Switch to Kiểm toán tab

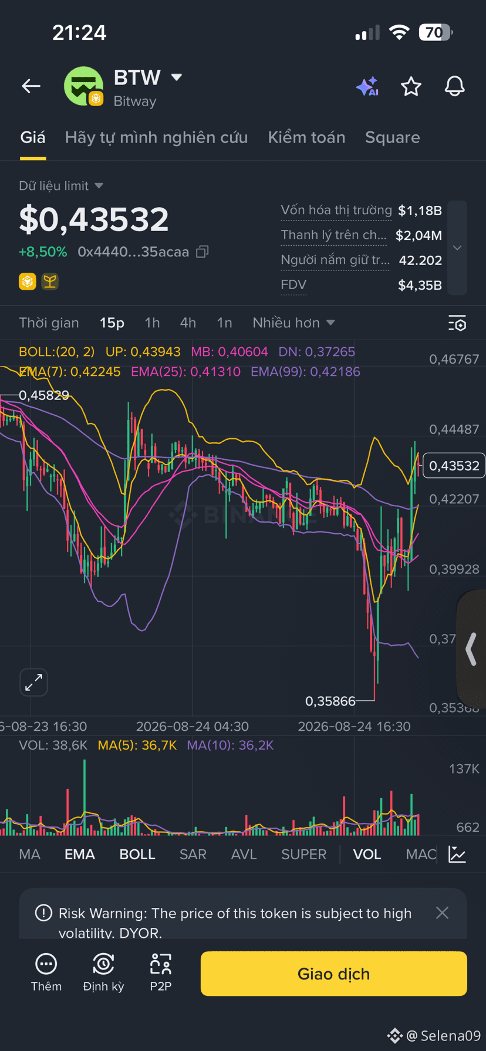click(x=306, y=137)
